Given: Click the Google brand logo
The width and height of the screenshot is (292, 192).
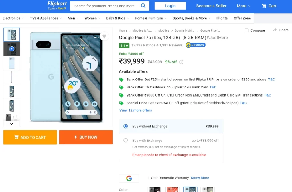Looking at the screenshot, I should pyautogui.click(x=129, y=178).
